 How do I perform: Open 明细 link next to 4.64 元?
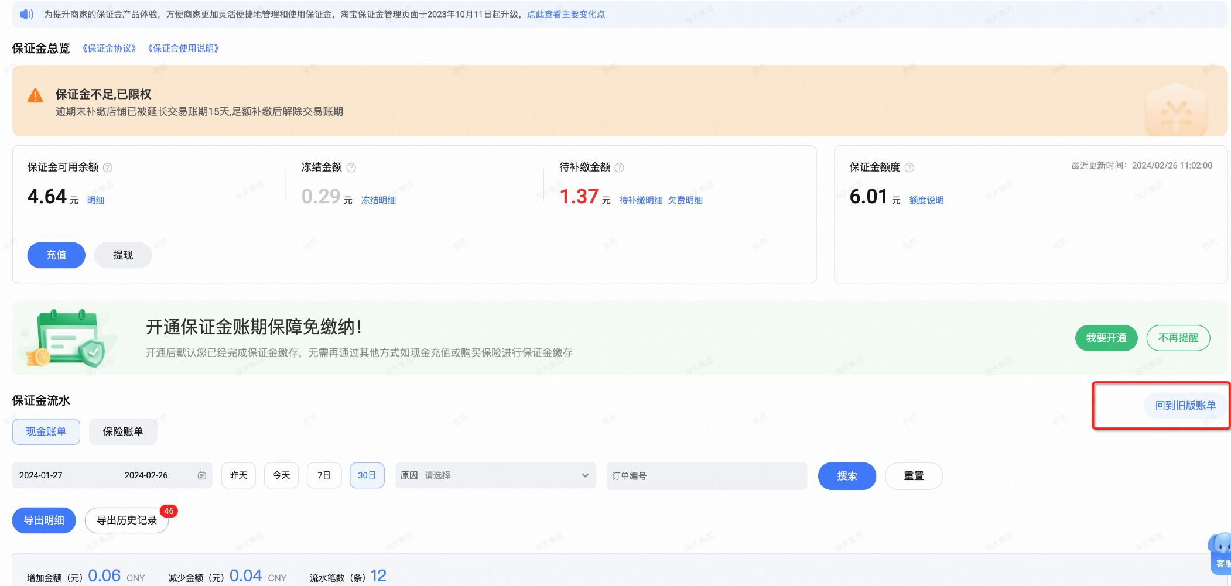95,200
